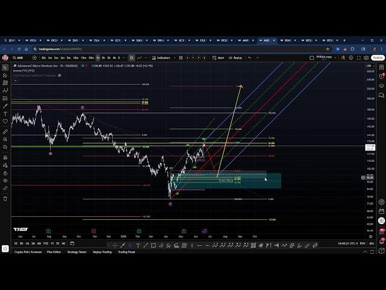Image resolution: width=386 pixels, height=290 pixels.
Task: Expand the timeframe dropdown arrow
Action: [x=124, y=58]
